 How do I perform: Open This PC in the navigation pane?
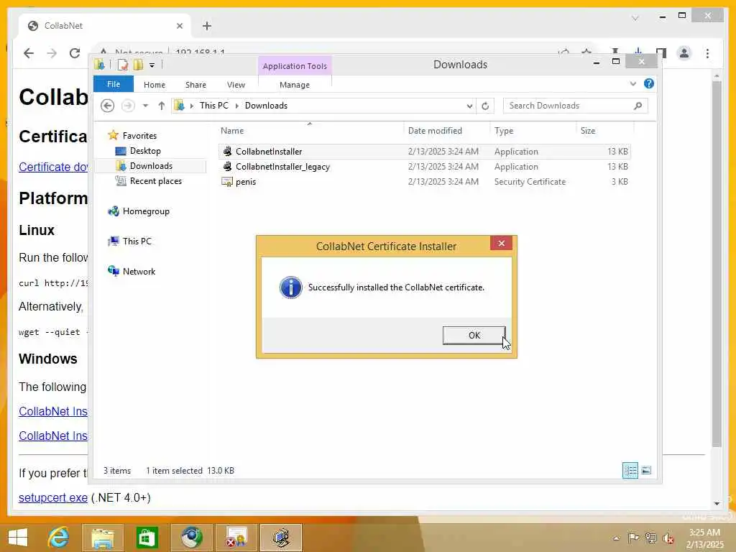click(x=137, y=241)
